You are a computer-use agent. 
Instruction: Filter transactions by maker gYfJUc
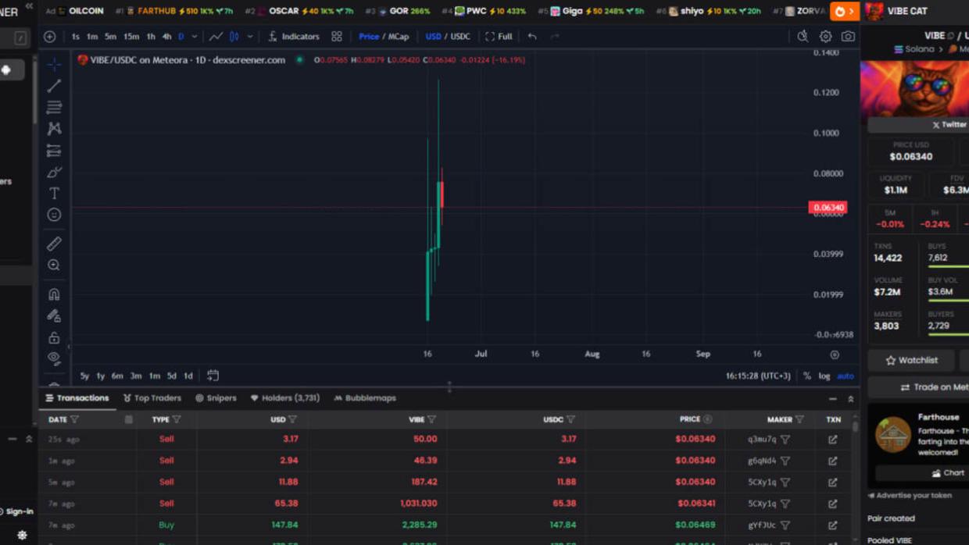click(785, 525)
